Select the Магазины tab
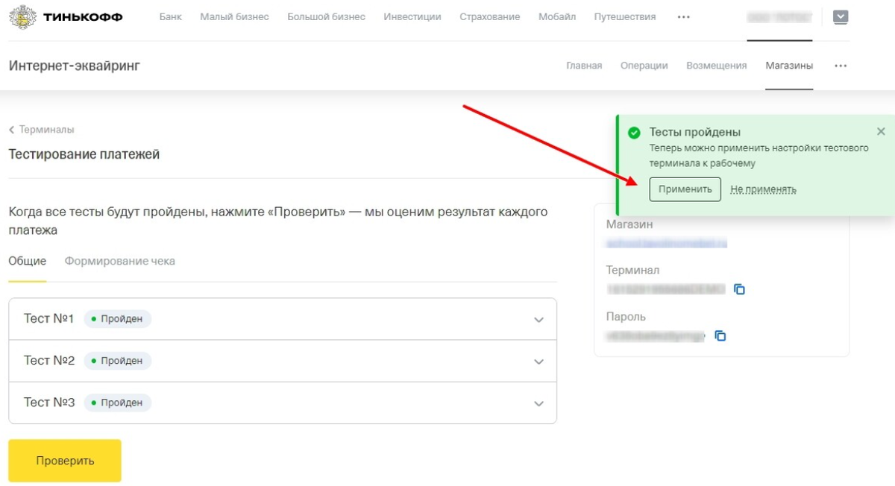 point(789,66)
